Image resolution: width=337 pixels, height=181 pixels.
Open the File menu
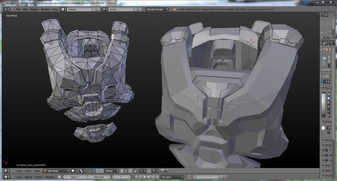click(18, 10)
